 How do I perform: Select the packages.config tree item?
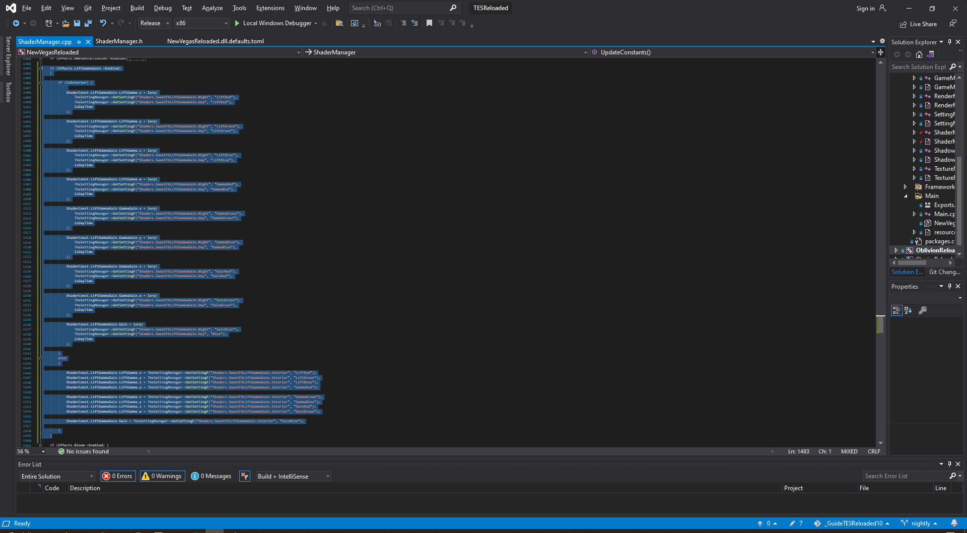coord(939,241)
